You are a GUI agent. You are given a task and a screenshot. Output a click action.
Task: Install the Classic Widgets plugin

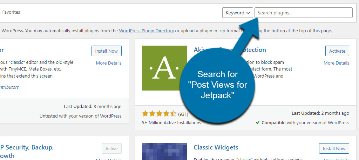point(334,148)
